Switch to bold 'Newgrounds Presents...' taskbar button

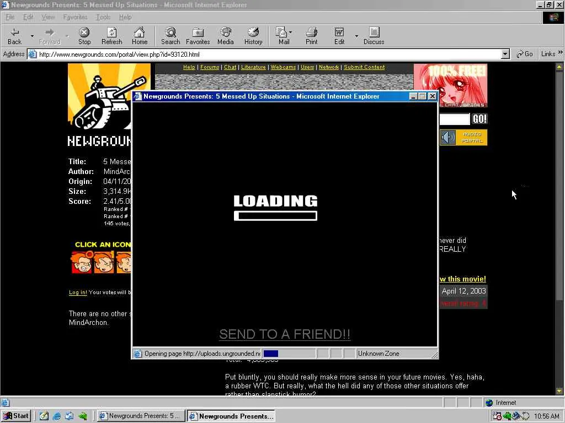(231, 416)
